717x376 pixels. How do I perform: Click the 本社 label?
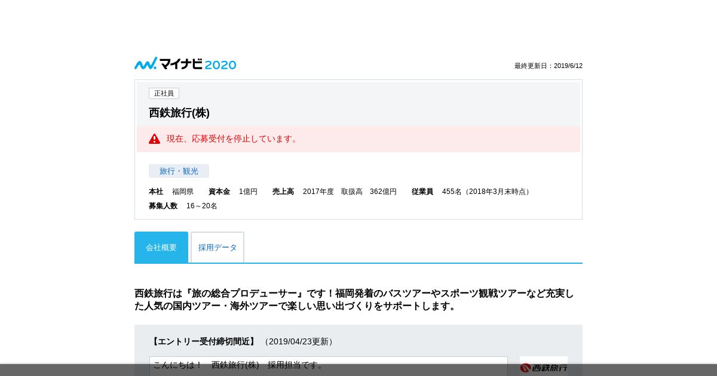[x=156, y=192]
